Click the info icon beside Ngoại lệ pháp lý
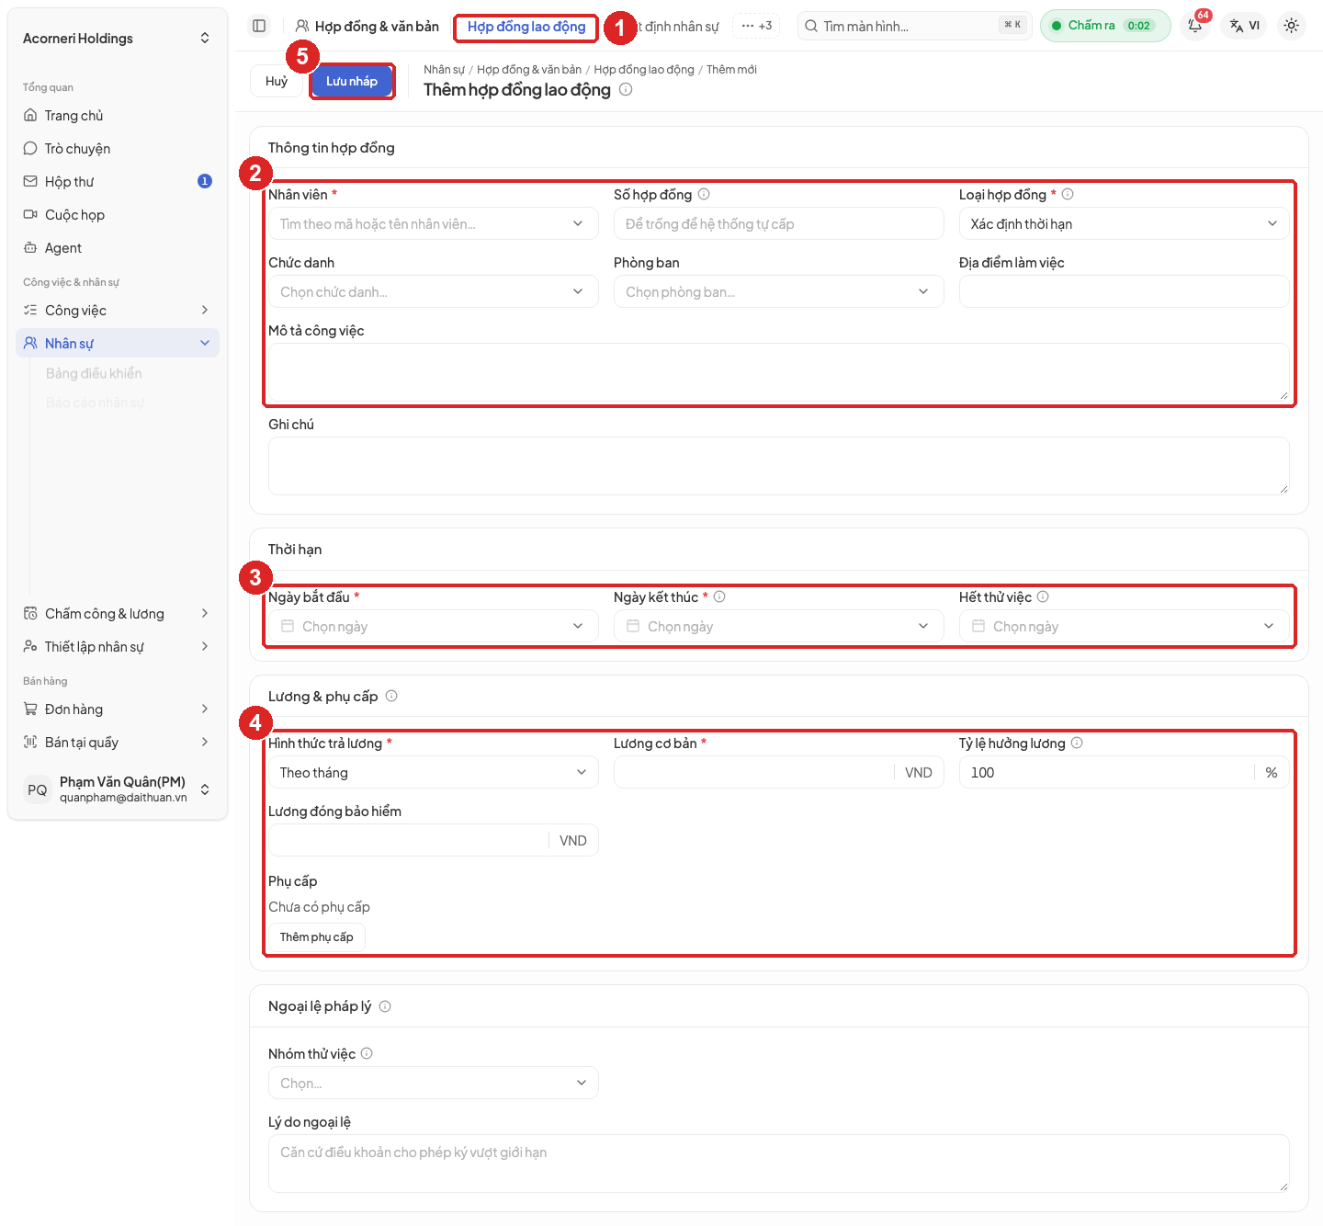 [385, 1006]
